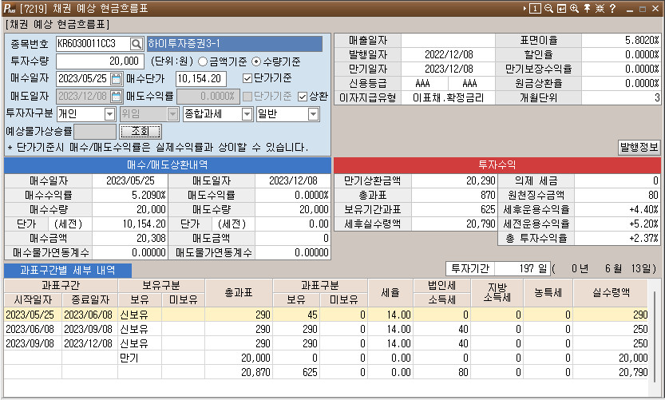Toggle disabled 단가기준 checkbox next to 매도수익률
This screenshot has width=665, height=400.
247,97
